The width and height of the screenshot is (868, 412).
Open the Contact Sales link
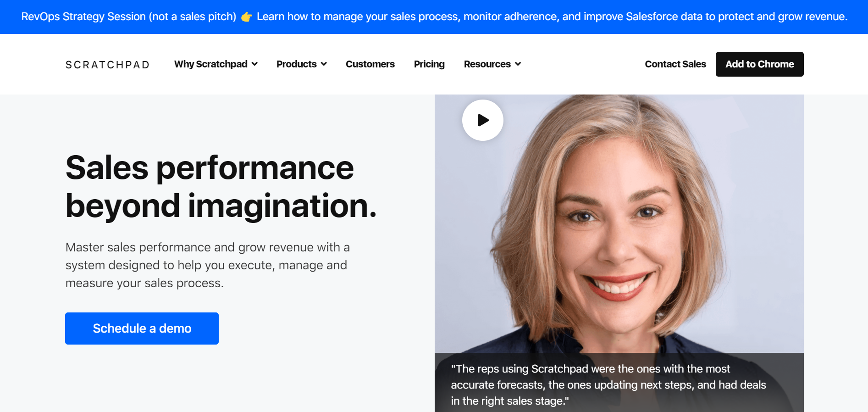pos(675,64)
